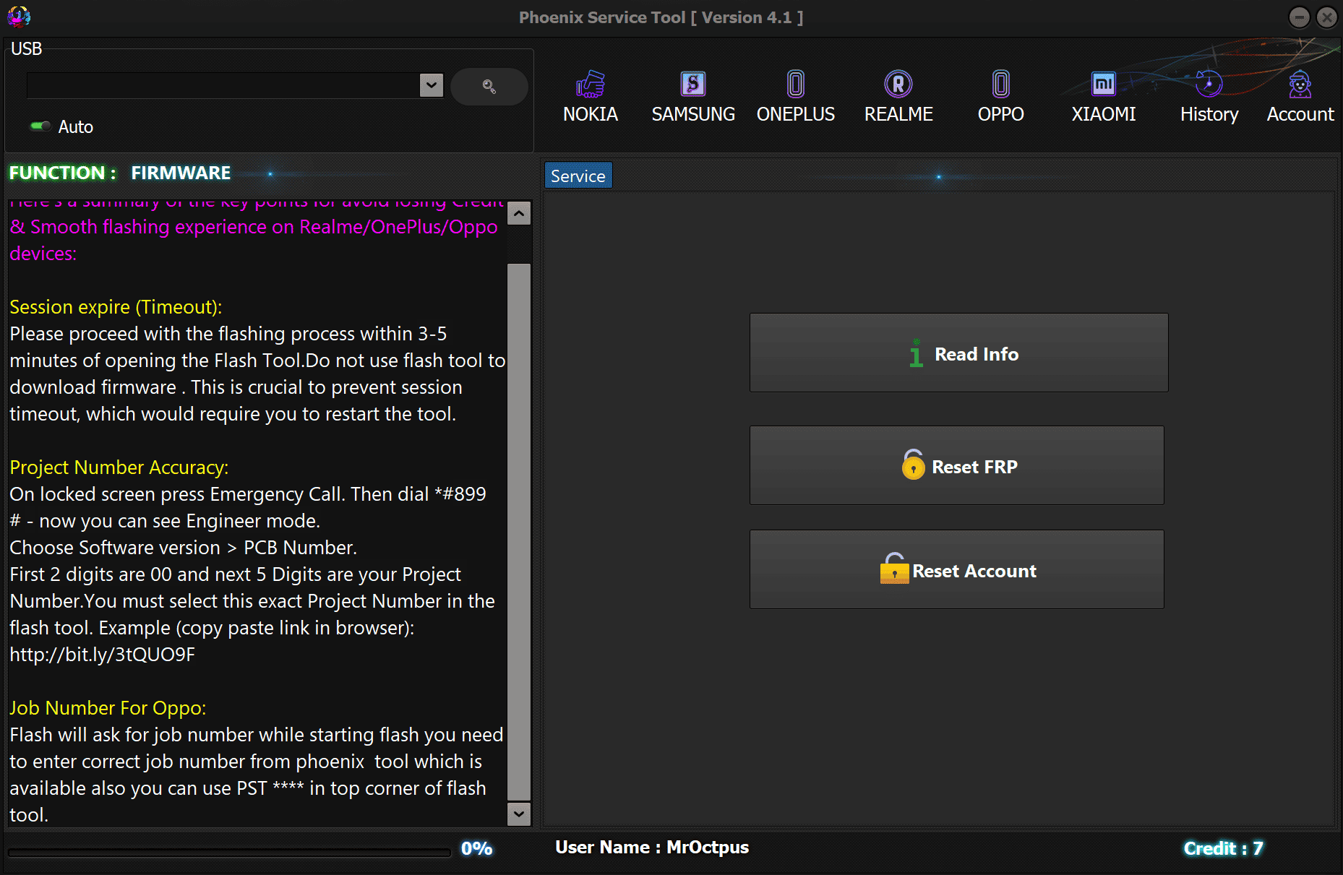Click the Credit : 7 status text
The image size is (1343, 875).
pos(1223,848)
